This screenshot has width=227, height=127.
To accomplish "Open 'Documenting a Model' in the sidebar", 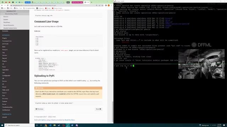I will [11, 14].
